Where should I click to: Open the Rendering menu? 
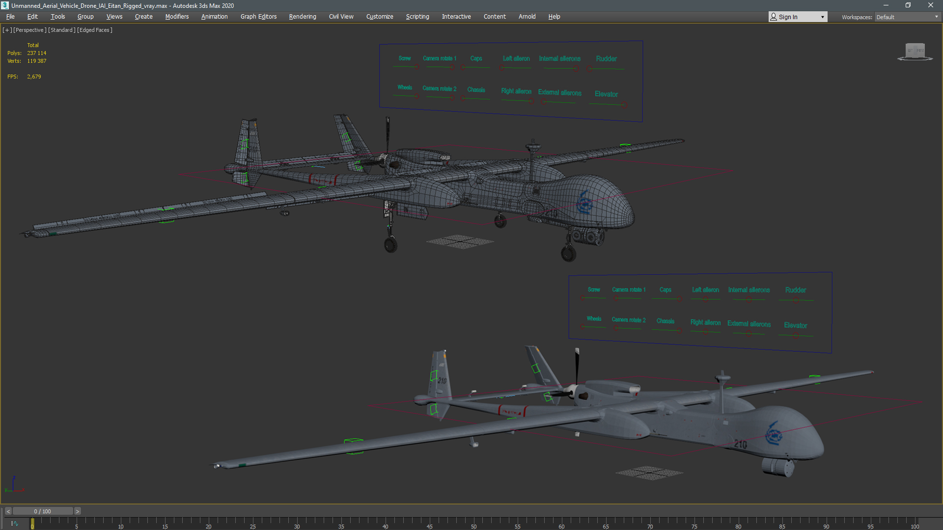[x=303, y=17]
